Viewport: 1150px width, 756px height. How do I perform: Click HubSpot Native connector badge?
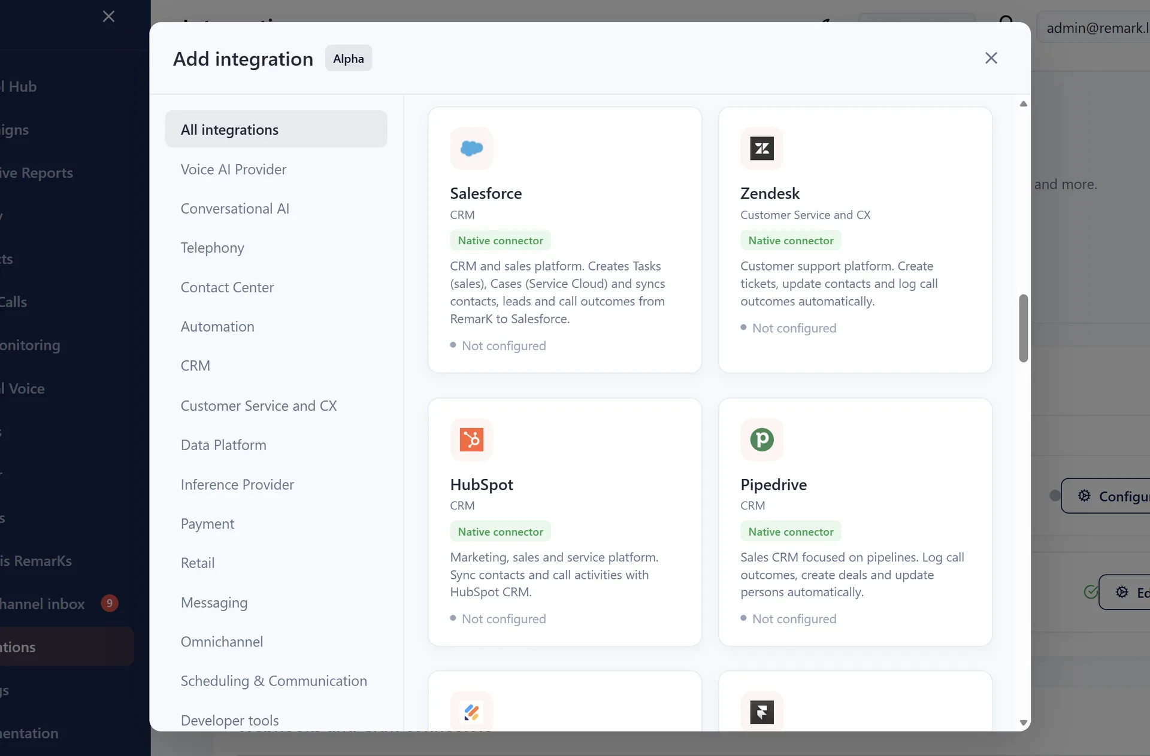point(500,532)
